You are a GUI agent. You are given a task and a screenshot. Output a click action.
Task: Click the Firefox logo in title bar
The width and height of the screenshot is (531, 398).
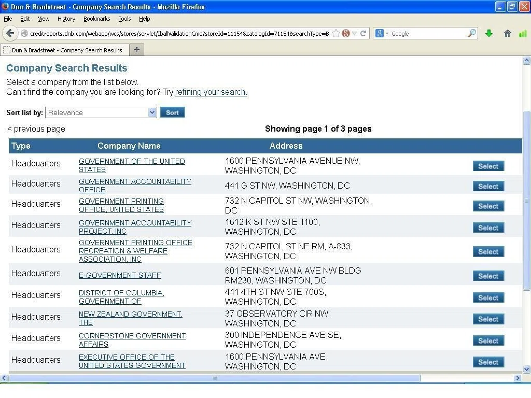(5, 6)
